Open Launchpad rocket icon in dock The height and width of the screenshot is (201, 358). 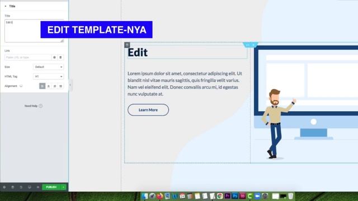tap(152, 196)
